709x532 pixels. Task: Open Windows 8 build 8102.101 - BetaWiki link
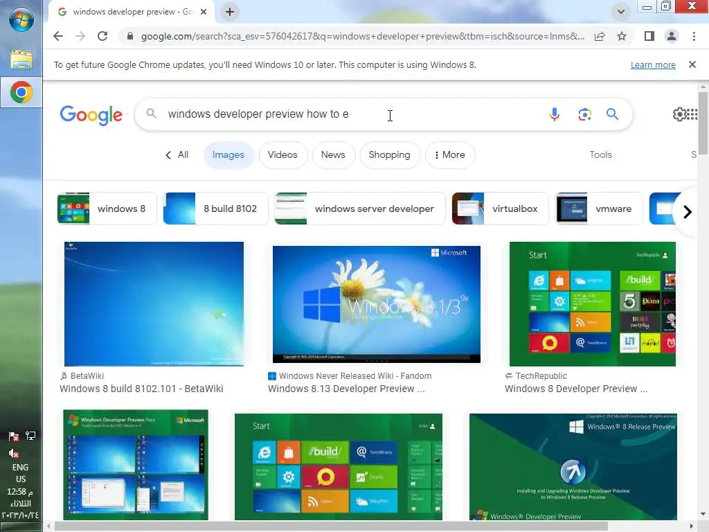tap(141, 389)
